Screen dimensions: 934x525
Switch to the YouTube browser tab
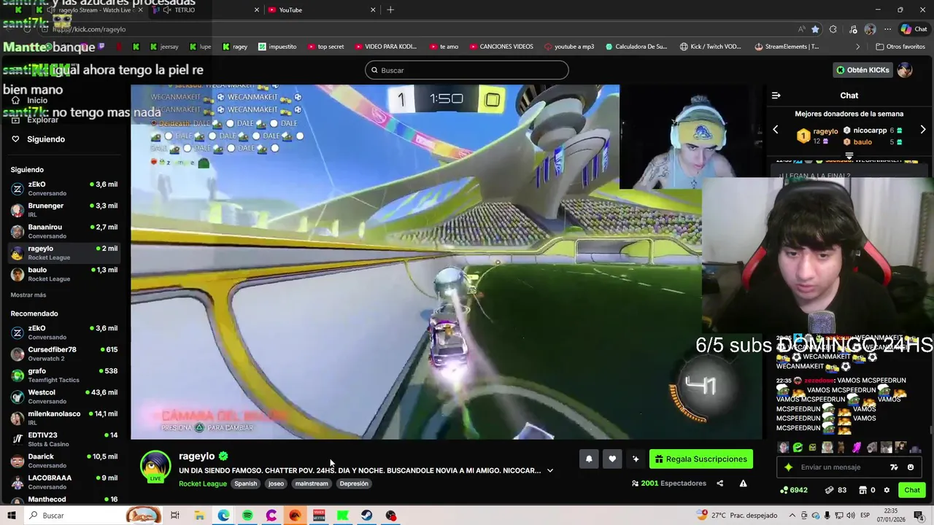point(320,9)
